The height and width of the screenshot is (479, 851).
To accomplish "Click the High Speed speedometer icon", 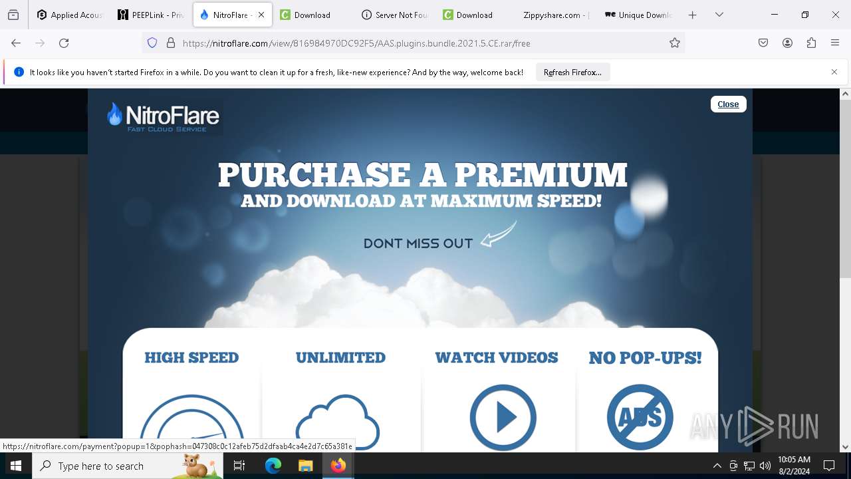I will point(191,422).
